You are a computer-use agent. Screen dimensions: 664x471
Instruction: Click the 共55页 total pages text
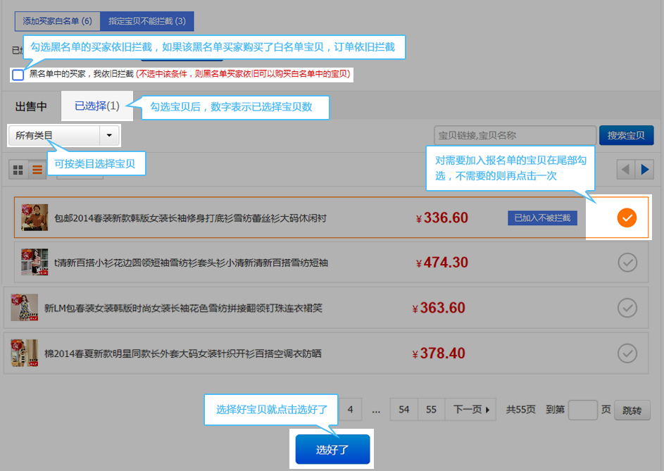[x=521, y=410]
